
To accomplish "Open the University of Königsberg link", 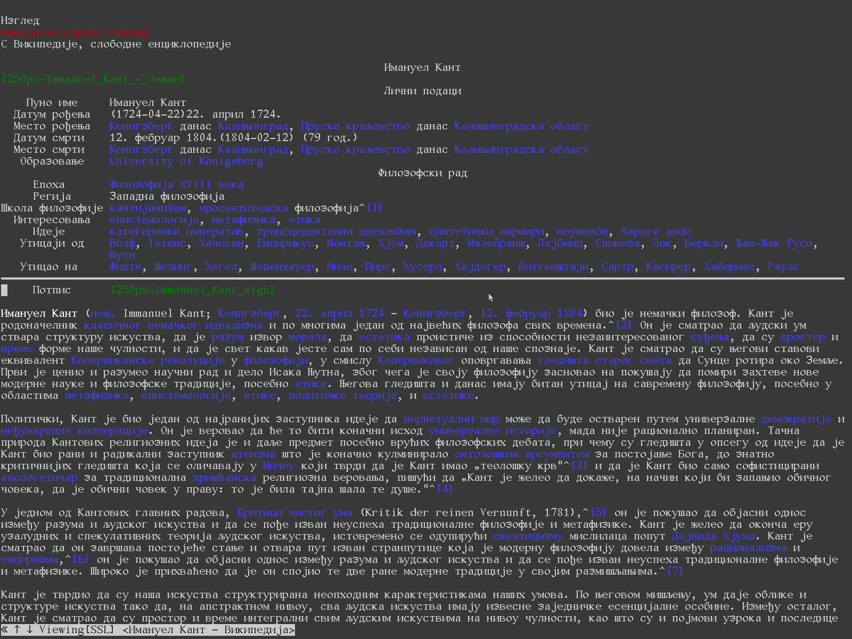I will tap(186, 161).
